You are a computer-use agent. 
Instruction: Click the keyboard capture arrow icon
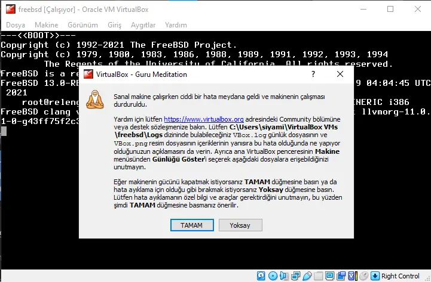(375, 275)
